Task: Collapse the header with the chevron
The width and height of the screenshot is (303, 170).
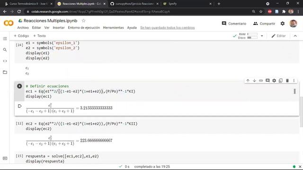Action: coord(295,36)
